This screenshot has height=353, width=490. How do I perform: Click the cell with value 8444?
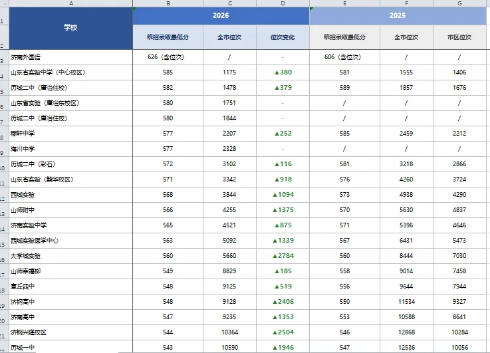coord(407,256)
